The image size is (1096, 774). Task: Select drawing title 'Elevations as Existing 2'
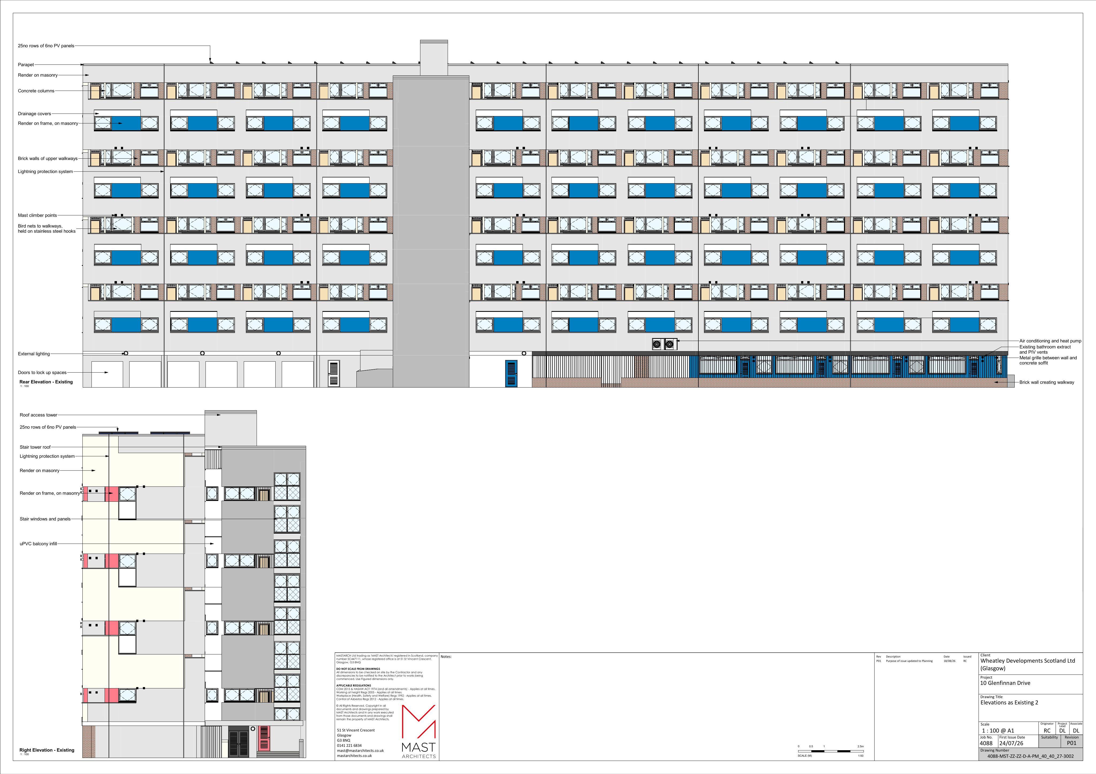(1009, 702)
